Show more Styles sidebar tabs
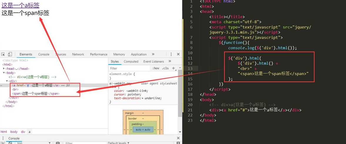Viewport: 346px width, 144px height. [170, 61]
